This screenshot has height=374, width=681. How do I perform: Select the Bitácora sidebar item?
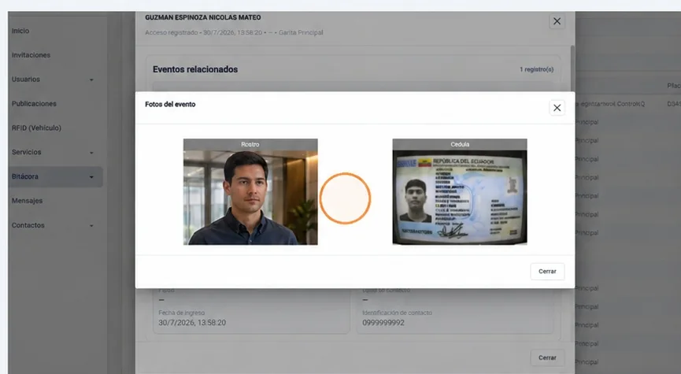[56, 177]
